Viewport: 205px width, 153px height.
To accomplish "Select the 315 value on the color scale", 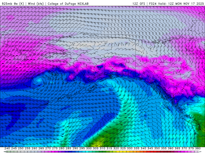I will (109, 148).
